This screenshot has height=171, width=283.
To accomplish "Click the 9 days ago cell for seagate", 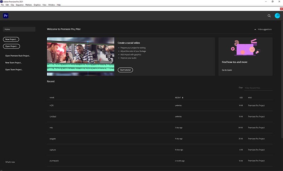I will 179,139.
